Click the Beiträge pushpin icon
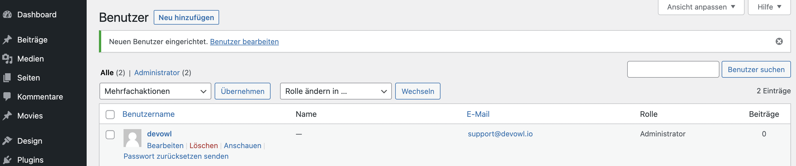This screenshot has height=166, width=796. pos(7,40)
